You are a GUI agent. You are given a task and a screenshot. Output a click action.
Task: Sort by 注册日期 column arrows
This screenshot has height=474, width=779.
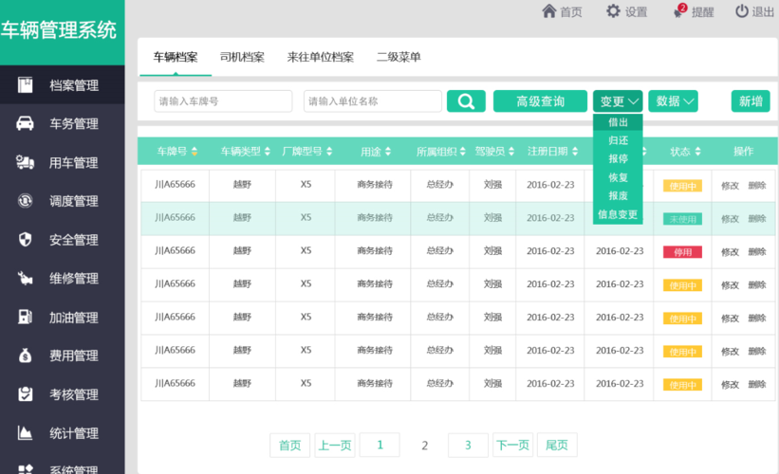coord(575,152)
